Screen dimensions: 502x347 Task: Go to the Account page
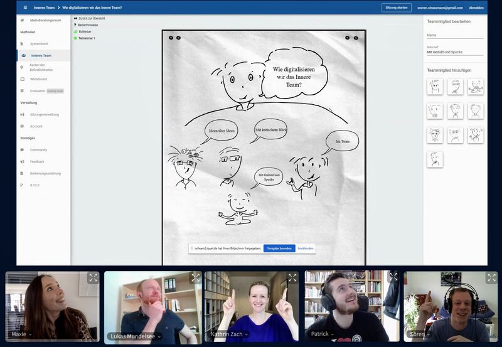(36, 126)
